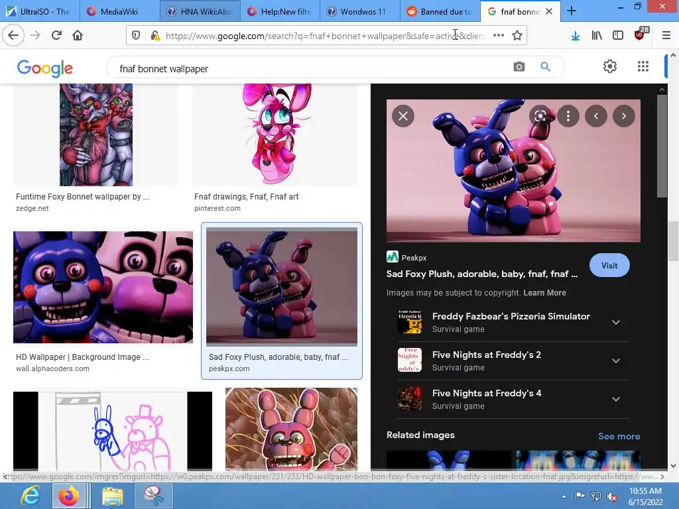Click the zedge.net source text

32,208
